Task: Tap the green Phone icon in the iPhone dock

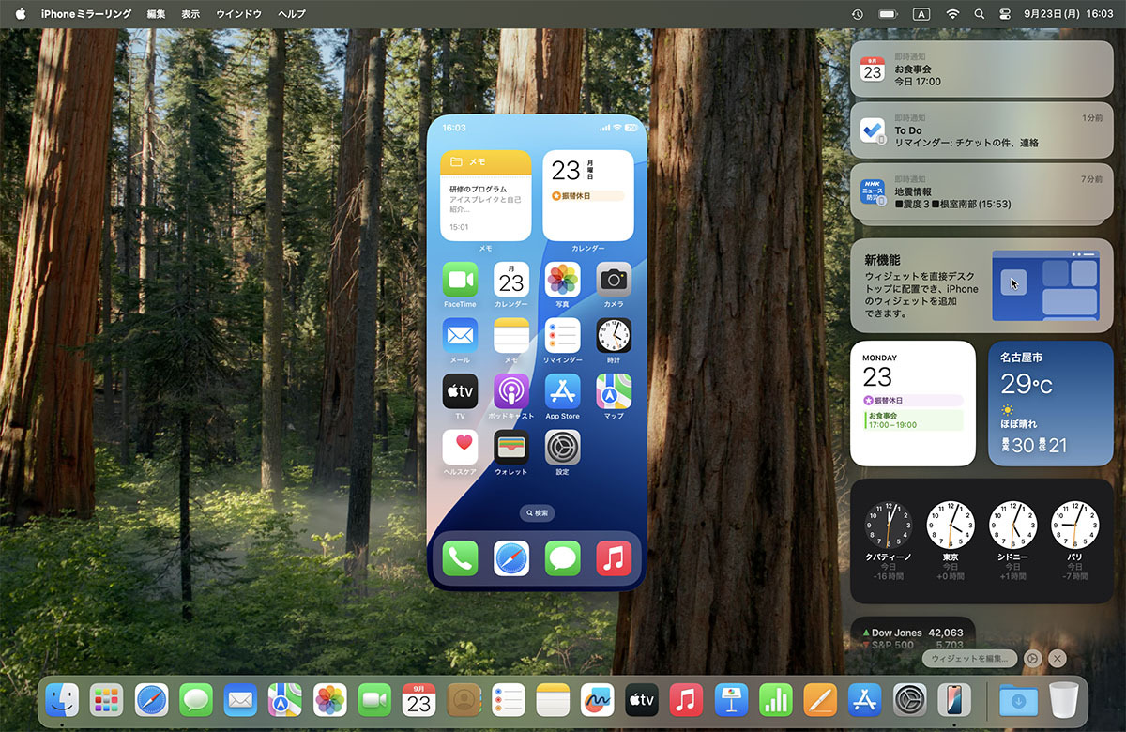Action: (460, 558)
